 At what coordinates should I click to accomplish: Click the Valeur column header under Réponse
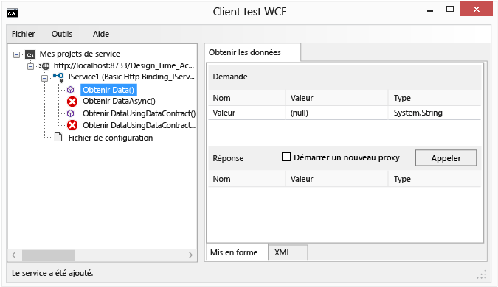coord(336,179)
